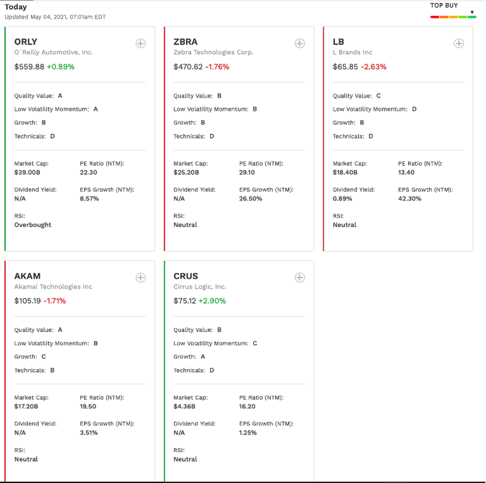Click the TOP BUY indicator arrow
Viewport: 486px width, 483px height.
click(x=472, y=12)
